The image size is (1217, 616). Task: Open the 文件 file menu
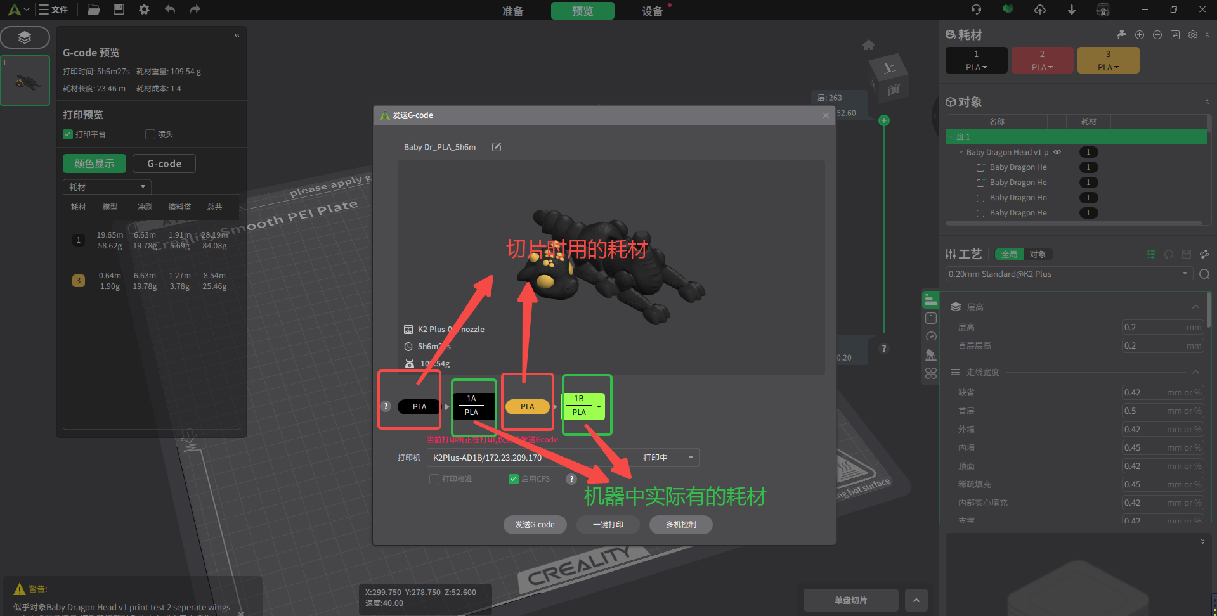tap(53, 10)
